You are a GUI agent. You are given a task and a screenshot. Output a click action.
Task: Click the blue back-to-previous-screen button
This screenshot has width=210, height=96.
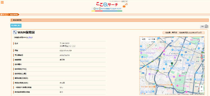(16, 26)
